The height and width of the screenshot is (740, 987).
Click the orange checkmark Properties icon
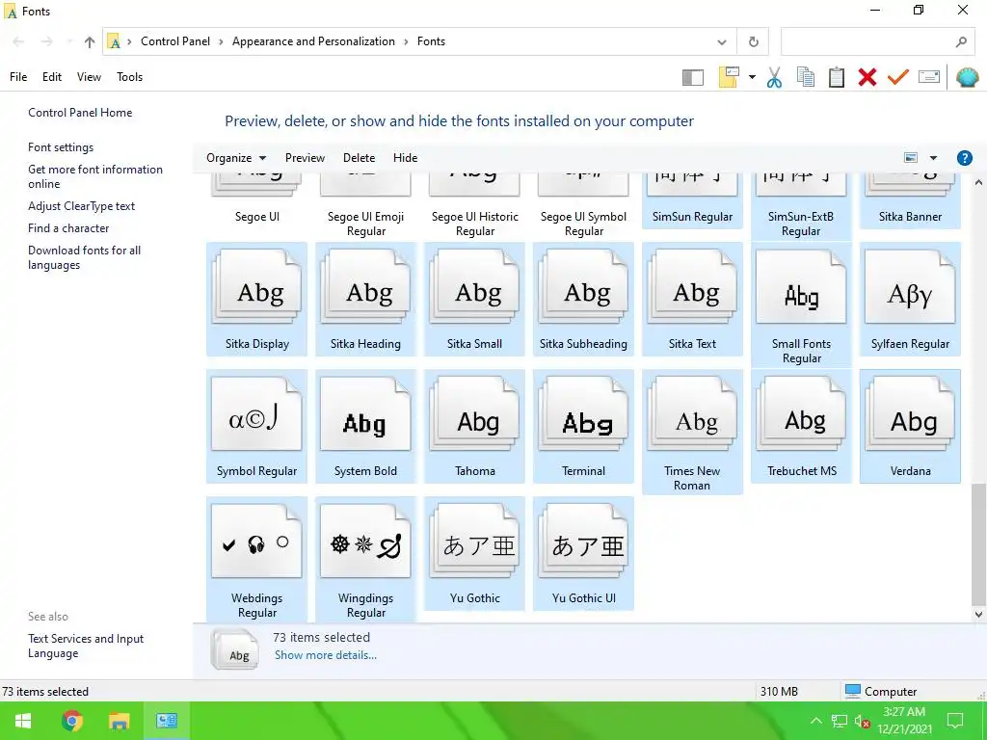[x=898, y=77]
